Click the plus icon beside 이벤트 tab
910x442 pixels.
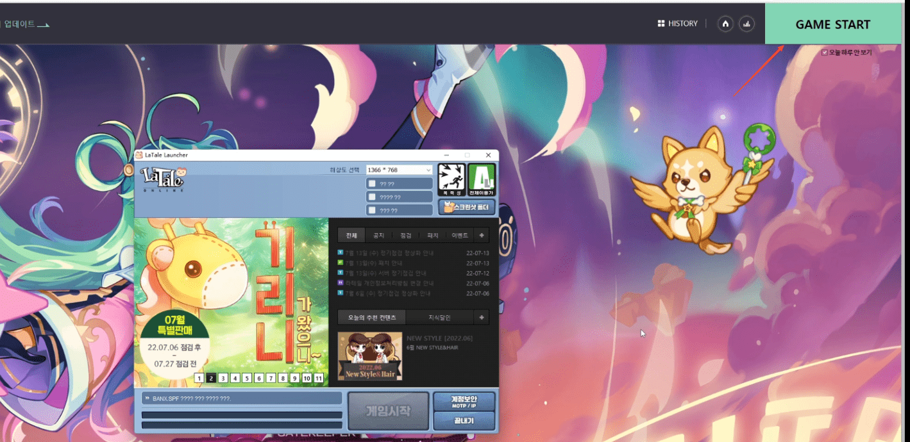482,235
